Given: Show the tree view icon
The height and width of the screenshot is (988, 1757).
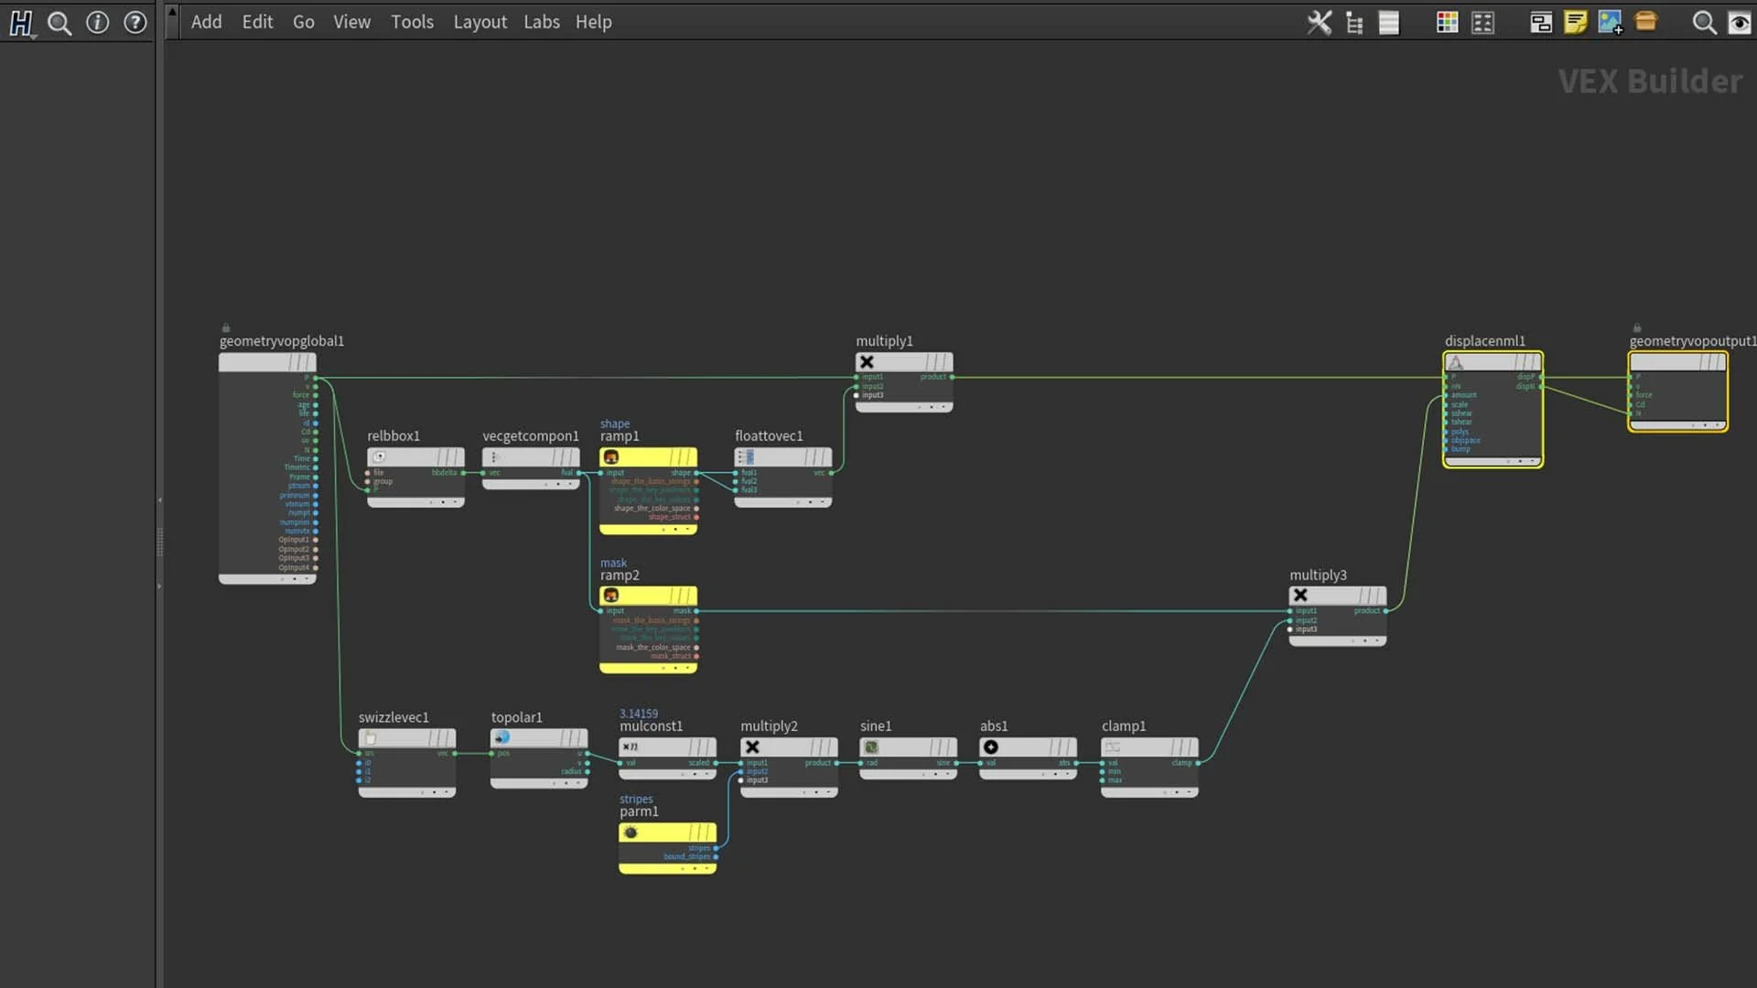Looking at the screenshot, I should 1354,23.
